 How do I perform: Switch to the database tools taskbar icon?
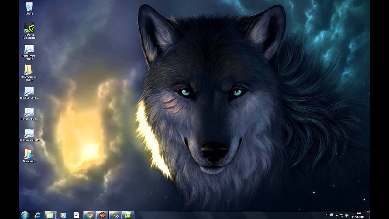click(x=115, y=215)
